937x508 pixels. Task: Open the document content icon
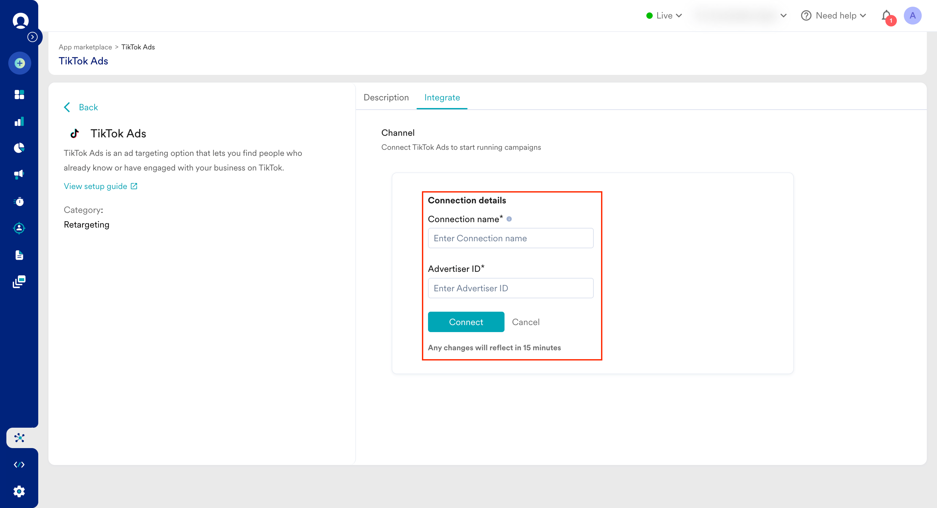19,255
